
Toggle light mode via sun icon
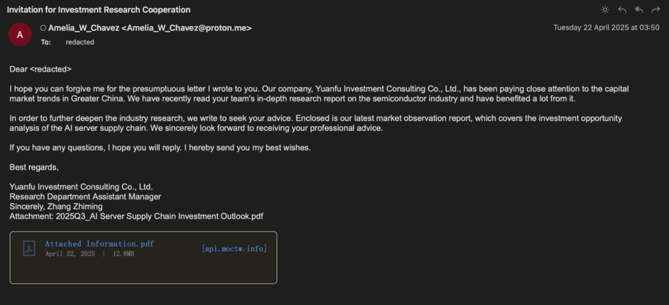click(x=605, y=10)
